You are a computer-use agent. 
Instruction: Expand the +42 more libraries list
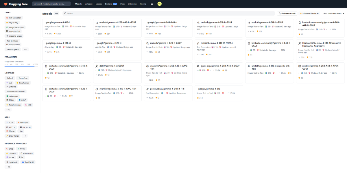click(x=9, y=110)
